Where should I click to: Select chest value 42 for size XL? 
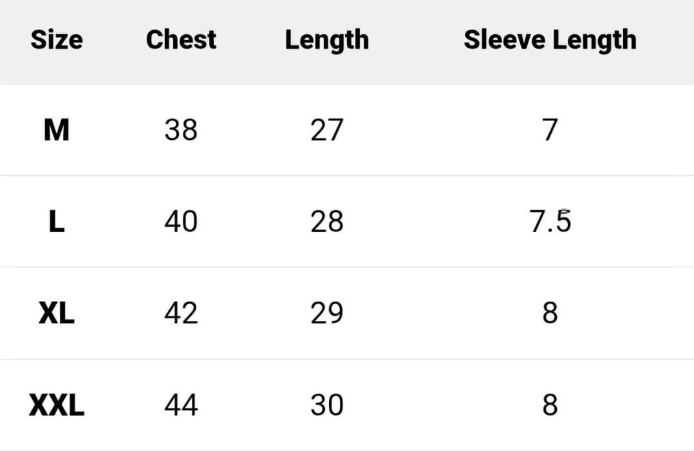pyautogui.click(x=181, y=314)
